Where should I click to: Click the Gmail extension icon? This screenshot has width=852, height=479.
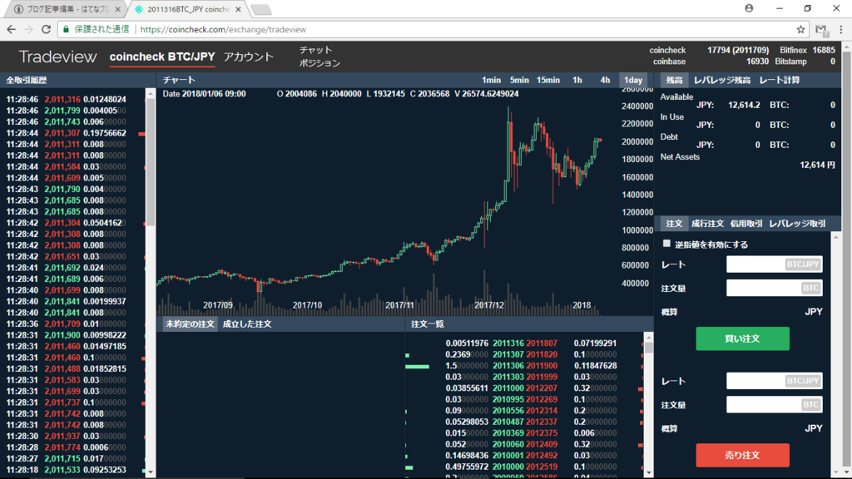tap(821, 30)
